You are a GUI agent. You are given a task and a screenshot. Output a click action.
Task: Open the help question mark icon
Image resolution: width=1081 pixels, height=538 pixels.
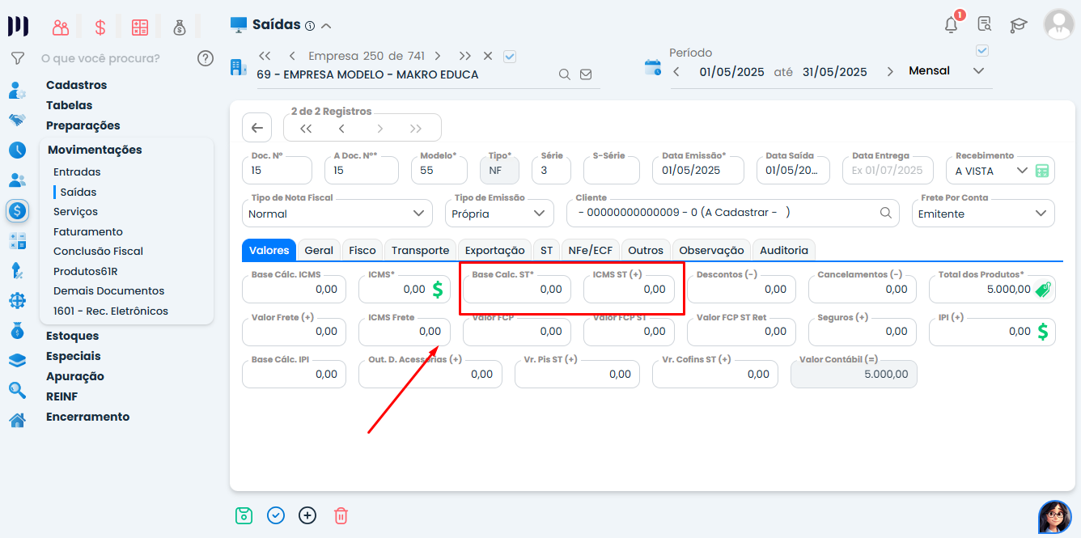(206, 58)
